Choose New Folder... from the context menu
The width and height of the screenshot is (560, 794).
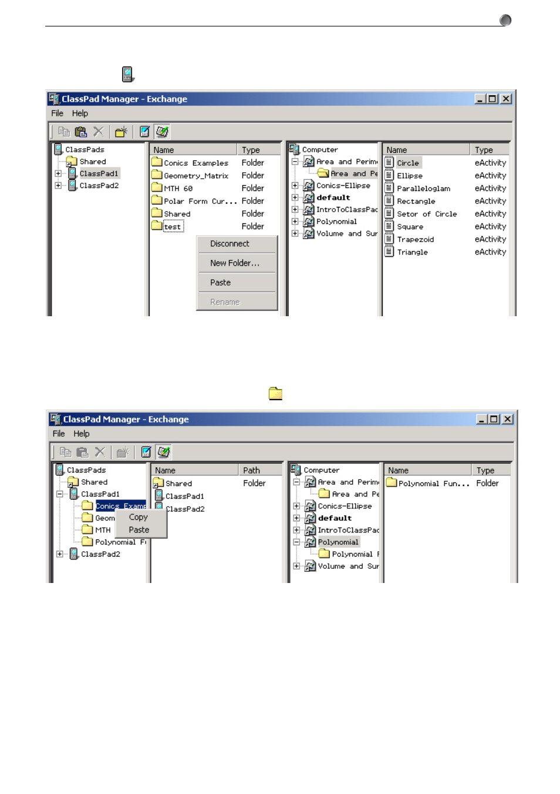point(237,263)
